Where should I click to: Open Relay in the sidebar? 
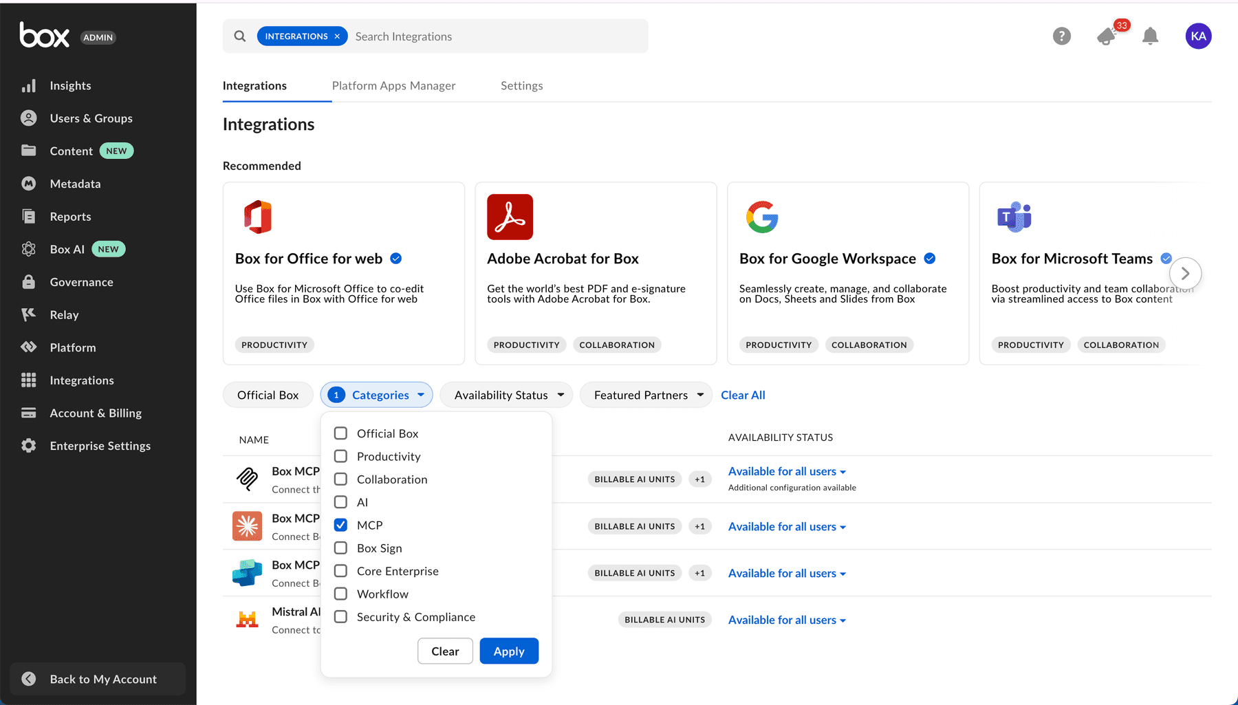(x=64, y=315)
